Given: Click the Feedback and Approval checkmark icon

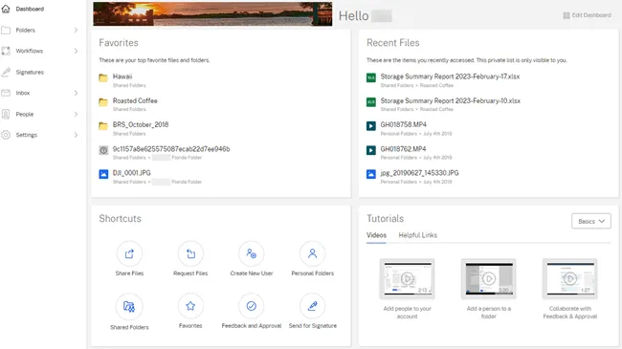Looking at the screenshot, I should tap(251, 306).
